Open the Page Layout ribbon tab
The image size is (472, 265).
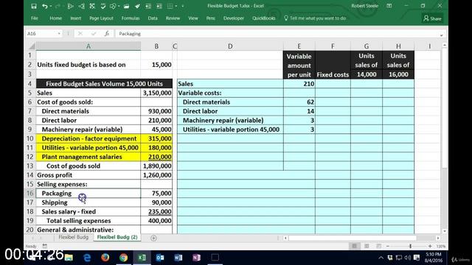101,18
